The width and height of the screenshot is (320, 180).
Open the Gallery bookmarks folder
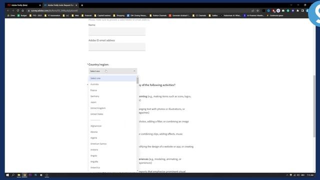pyautogui.click(x=213, y=15)
